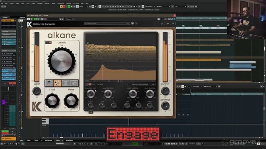266x149 pixels.
Task: Click the plugin bypass icon in the window header
Action: (29, 19)
